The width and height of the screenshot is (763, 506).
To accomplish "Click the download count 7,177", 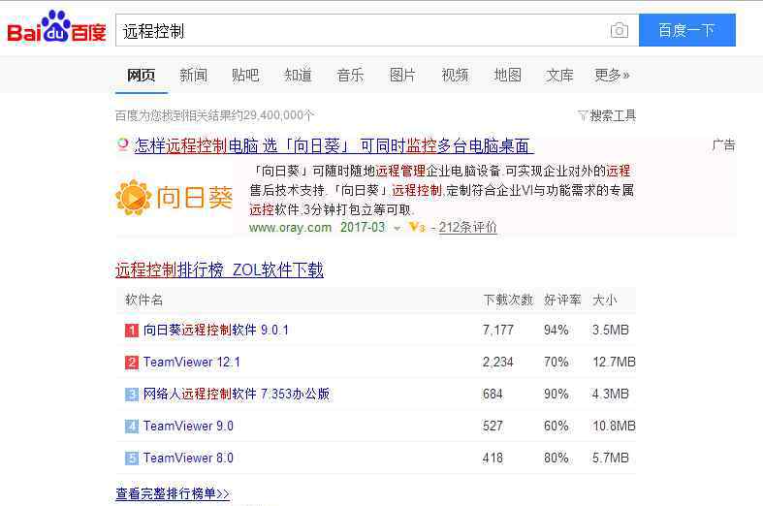I will pyautogui.click(x=497, y=330).
